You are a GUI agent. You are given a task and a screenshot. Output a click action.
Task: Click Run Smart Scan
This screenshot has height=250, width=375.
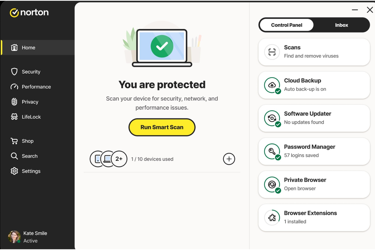tap(162, 127)
